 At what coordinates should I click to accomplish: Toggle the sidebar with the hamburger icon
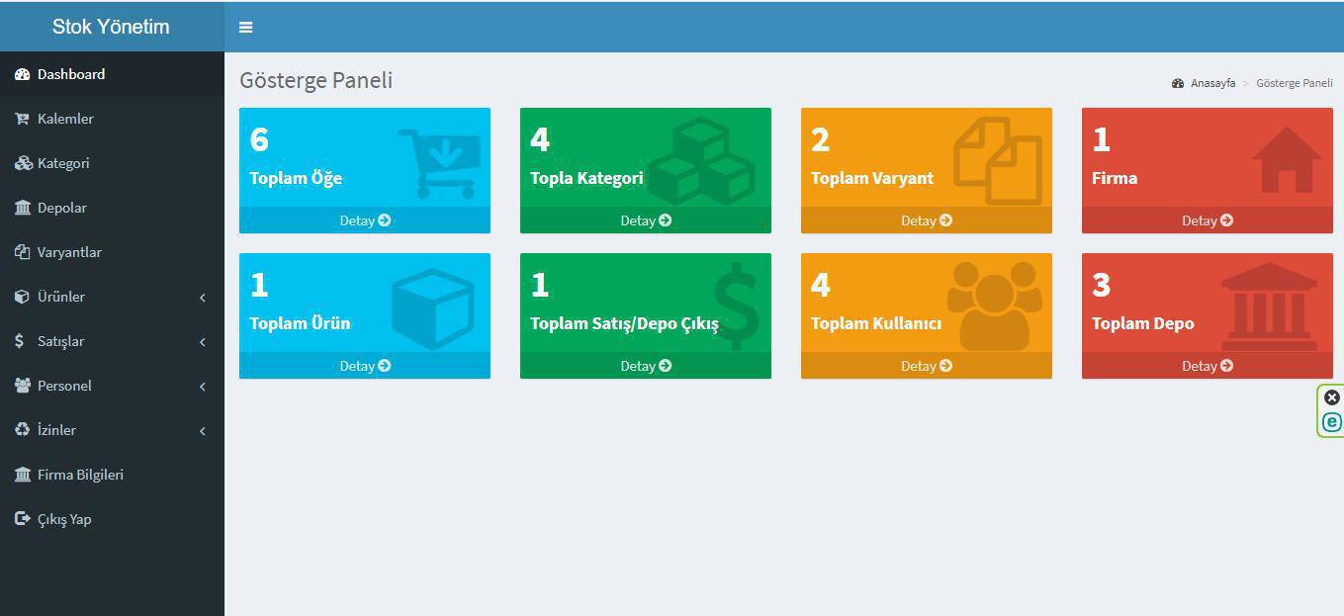coord(245,28)
